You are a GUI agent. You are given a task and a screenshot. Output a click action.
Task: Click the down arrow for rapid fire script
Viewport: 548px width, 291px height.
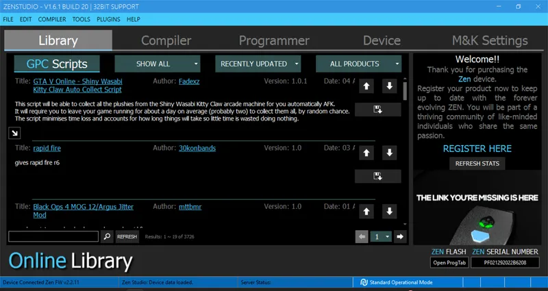tap(389, 153)
